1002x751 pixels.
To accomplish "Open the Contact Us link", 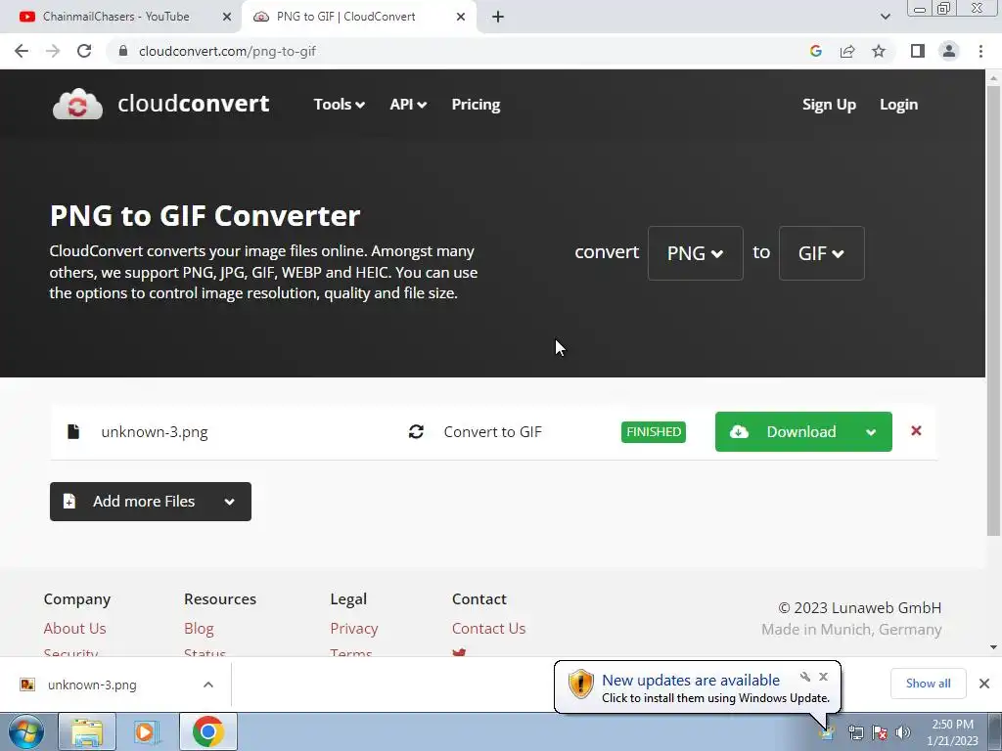I will coord(489,629).
